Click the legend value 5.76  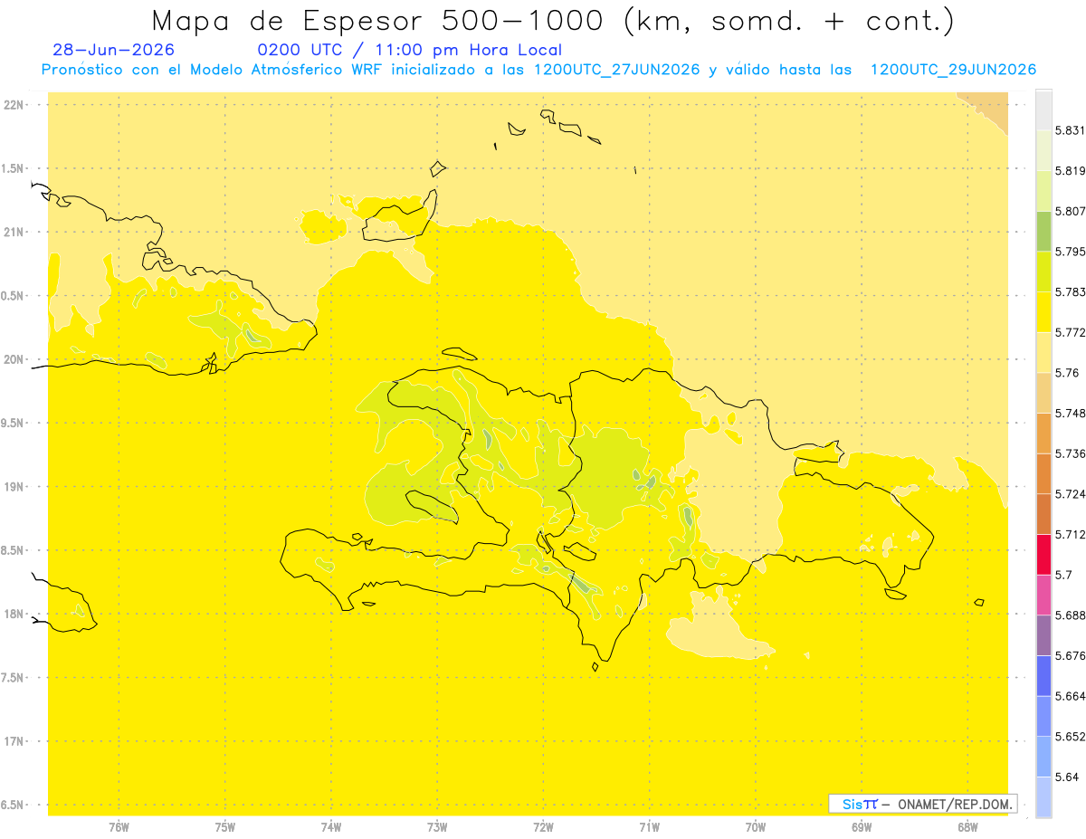pos(1067,373)
